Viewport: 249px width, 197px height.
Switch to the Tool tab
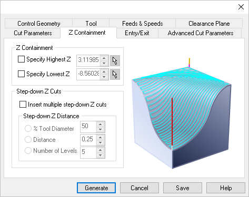coord(91,24)
